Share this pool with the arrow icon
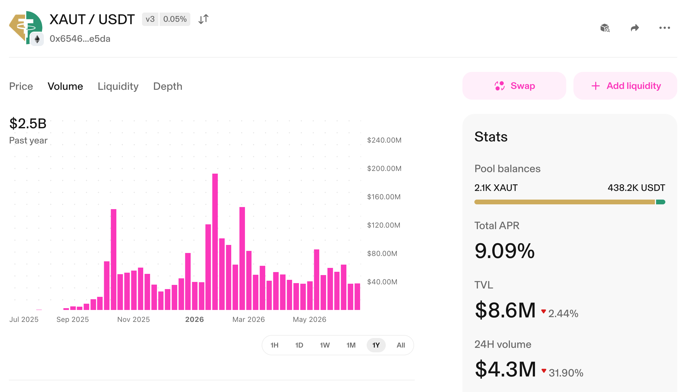Screen dimensions: 688x392 [635, 28]
